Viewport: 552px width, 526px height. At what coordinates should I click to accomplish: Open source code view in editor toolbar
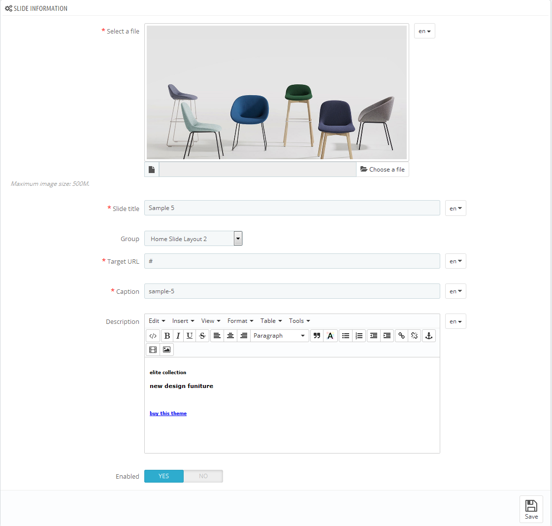pyautogui.click(x=153, y=336)
